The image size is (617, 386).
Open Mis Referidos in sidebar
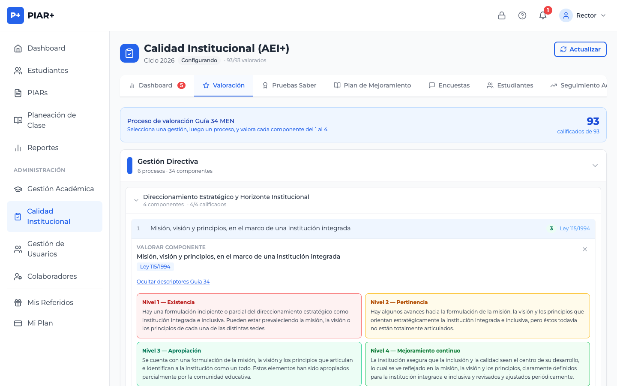click(x=55, y=302)
